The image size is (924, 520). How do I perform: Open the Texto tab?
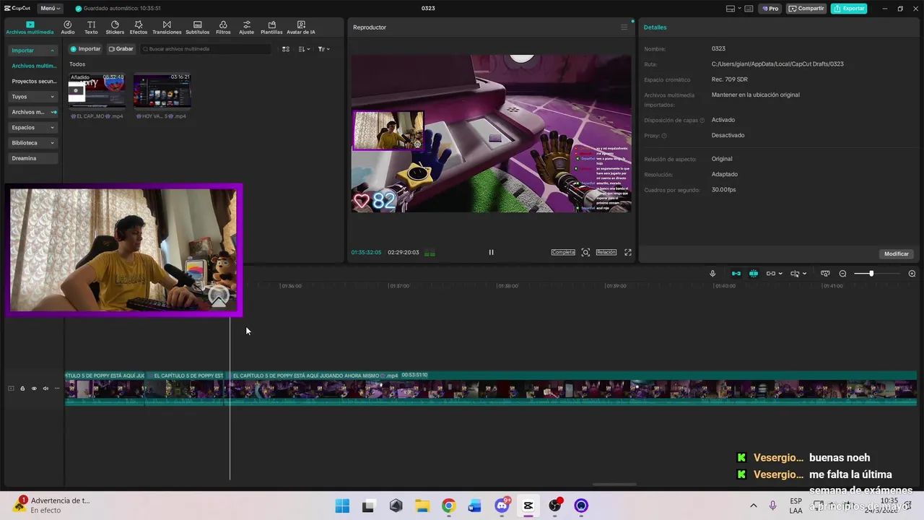91,27
